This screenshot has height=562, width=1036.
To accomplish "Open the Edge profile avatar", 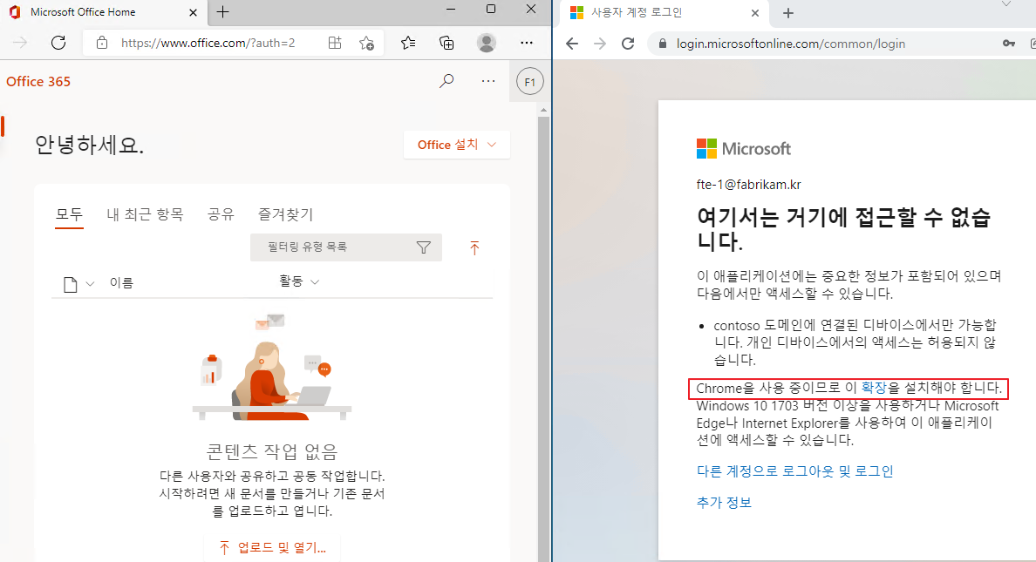I will click(x=487, y=43).
